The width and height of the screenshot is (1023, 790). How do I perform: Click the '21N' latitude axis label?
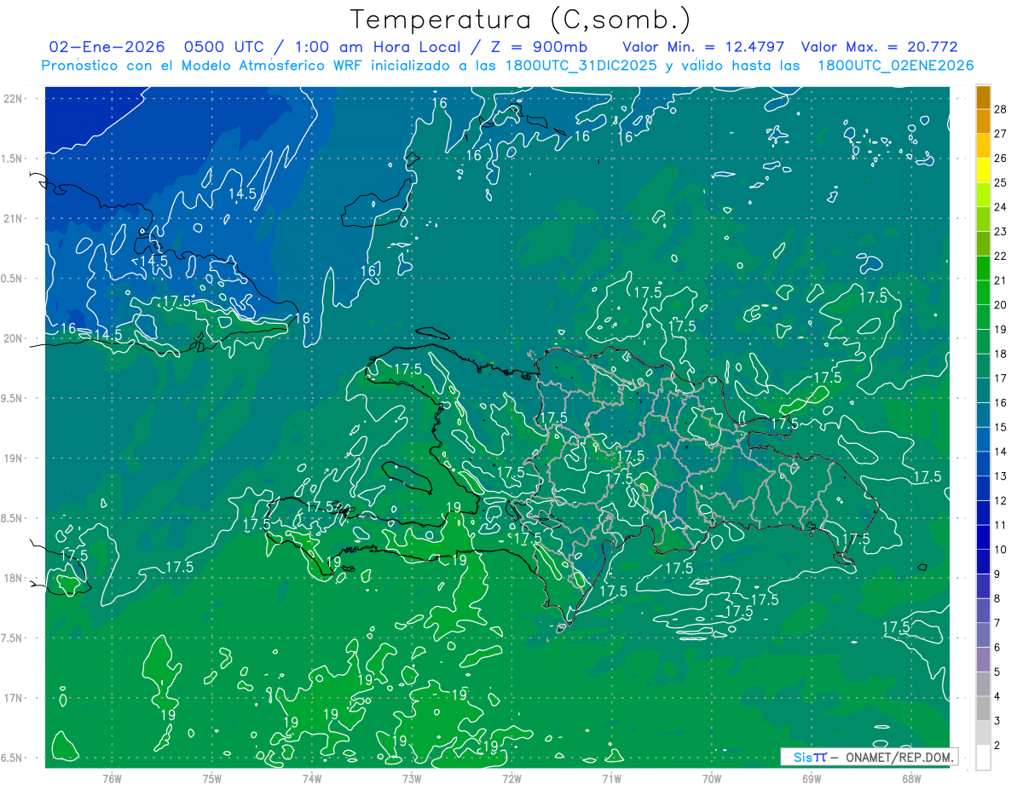click(x=12, y=218)
